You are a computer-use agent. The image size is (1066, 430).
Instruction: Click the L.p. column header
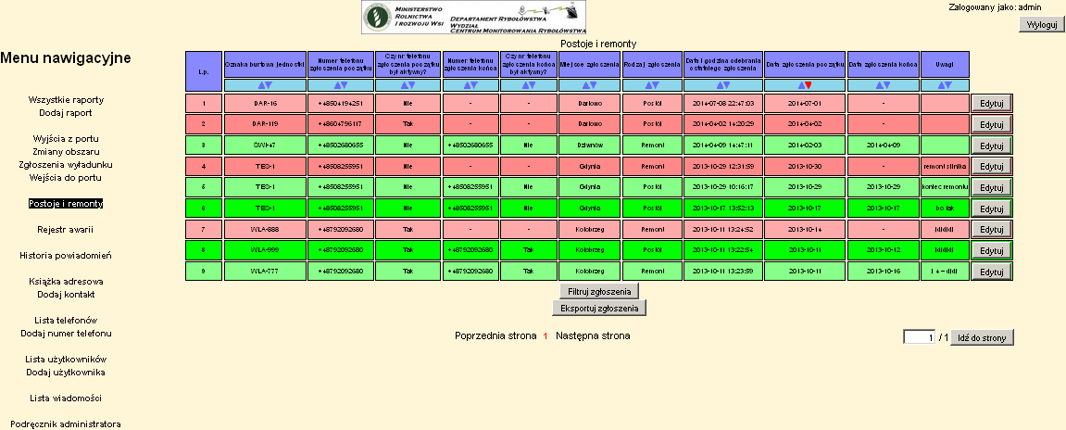[203, 71]
